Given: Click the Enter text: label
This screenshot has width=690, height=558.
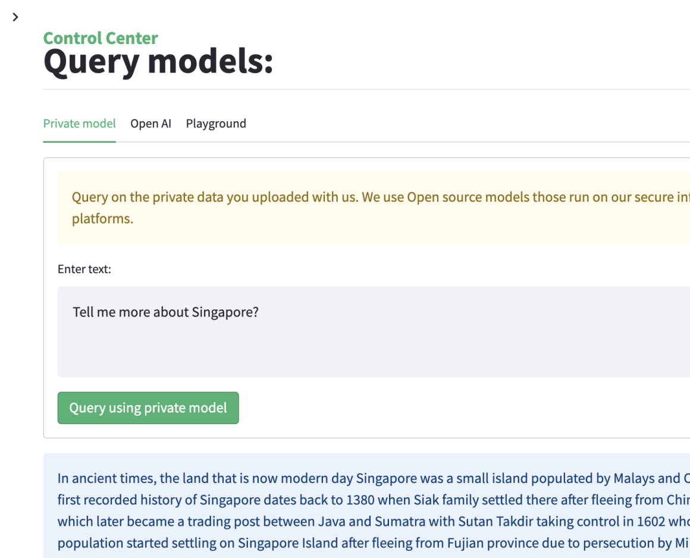Looking at the screenshot, I should pyautogui.click(x=84, y=269).
